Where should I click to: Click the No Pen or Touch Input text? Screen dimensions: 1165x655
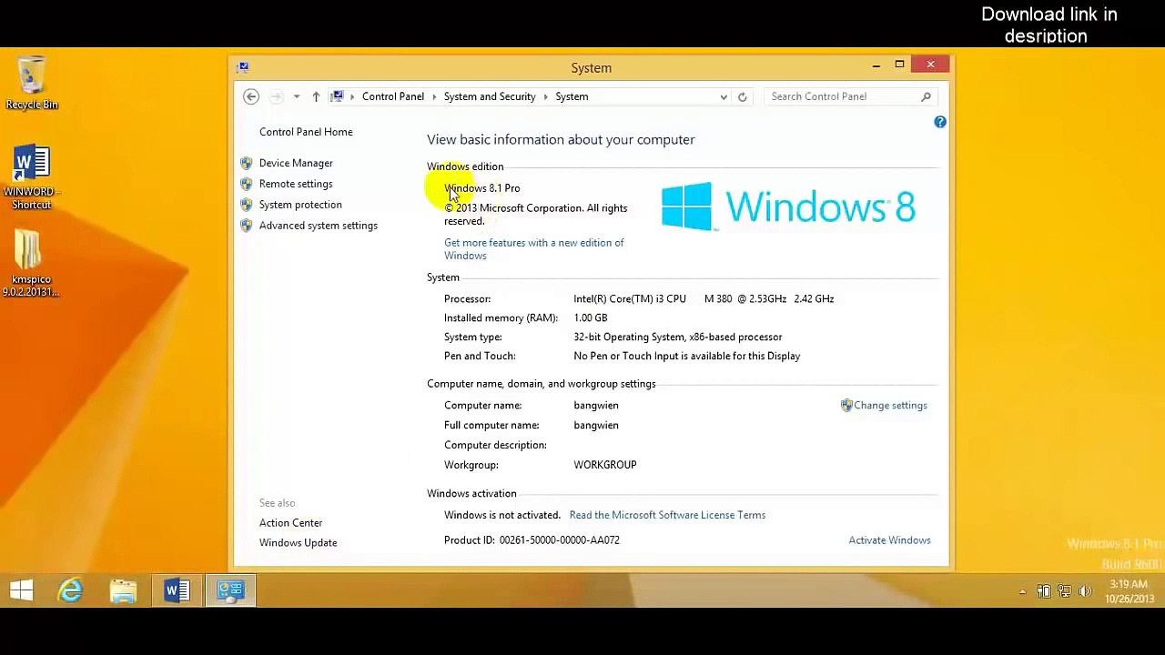coord(687,357)
